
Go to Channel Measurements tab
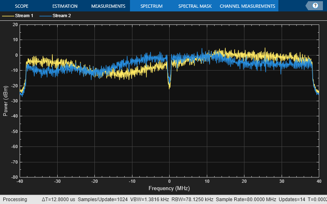pos(247,6)
